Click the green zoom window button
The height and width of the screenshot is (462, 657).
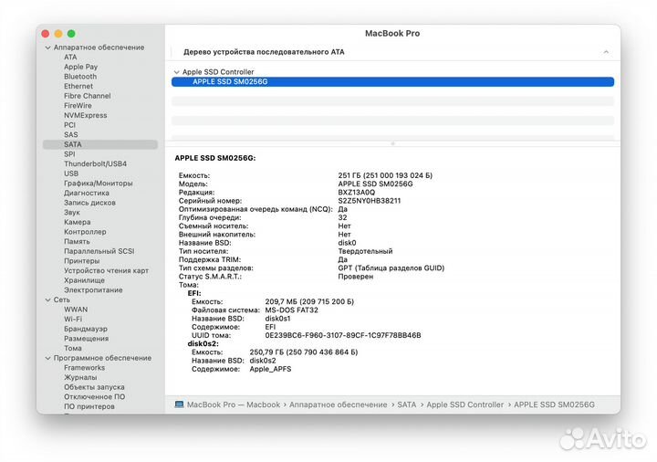71,34
